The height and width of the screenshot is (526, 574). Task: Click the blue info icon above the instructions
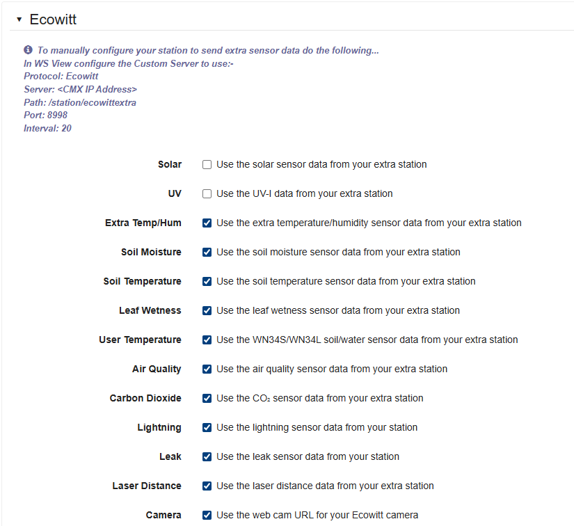26,49
